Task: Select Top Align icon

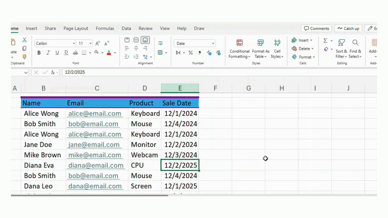Action: point(127,40)
